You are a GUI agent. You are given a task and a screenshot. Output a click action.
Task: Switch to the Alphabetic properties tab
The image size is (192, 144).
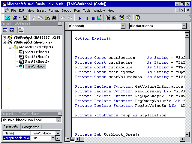11,126
